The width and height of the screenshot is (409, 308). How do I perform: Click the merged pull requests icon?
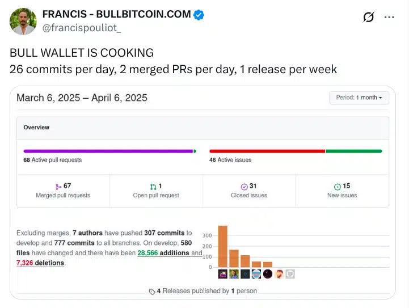tap(58, 187)
